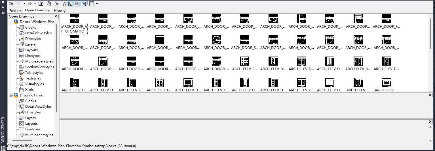435x151 pixels.
Task: Select SectionViewStyles in the tree
Action: tap(39, 67)
